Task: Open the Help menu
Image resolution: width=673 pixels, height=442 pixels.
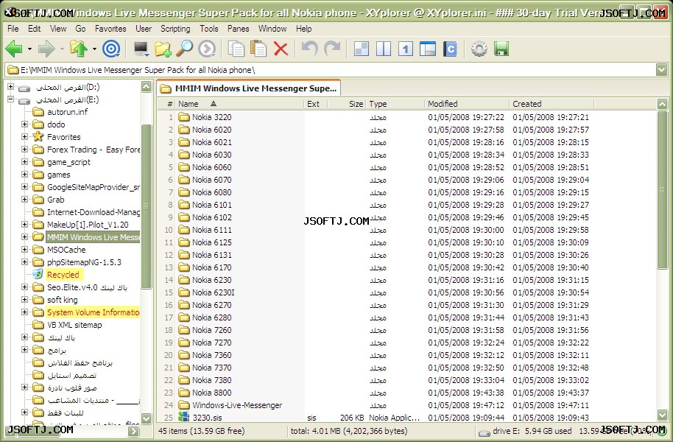Action: 304,29
